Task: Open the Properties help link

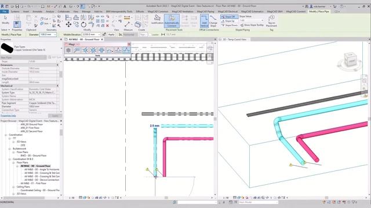Action: pos(8,116)
